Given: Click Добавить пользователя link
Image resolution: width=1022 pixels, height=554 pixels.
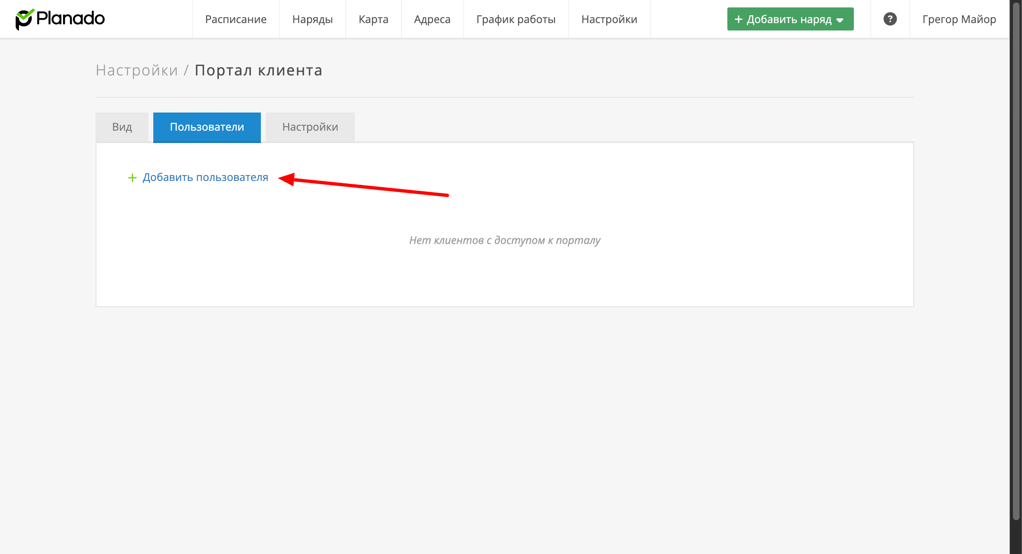Looking at the screenshot, I should pos(205,177).
